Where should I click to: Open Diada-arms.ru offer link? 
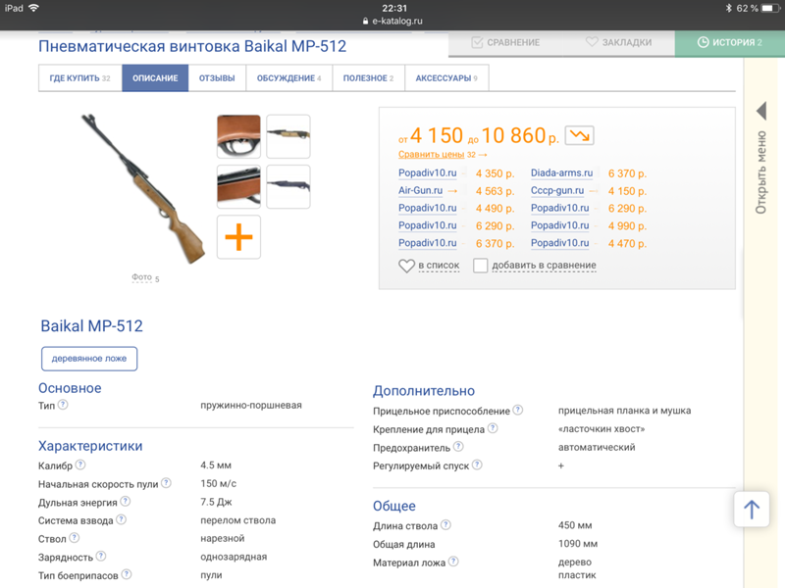[x=561, y=173]
